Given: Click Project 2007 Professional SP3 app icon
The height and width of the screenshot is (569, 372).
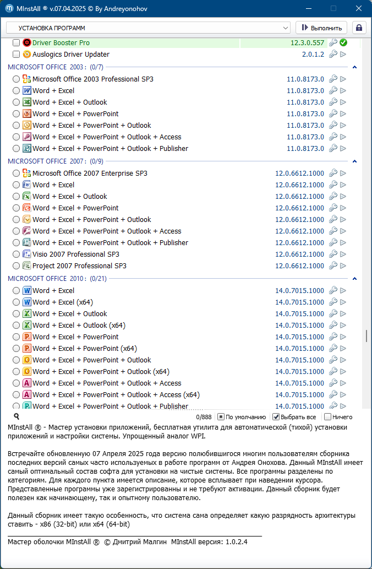Looking at the screenshot, I should pyautogui.click(x=27, y=266).
